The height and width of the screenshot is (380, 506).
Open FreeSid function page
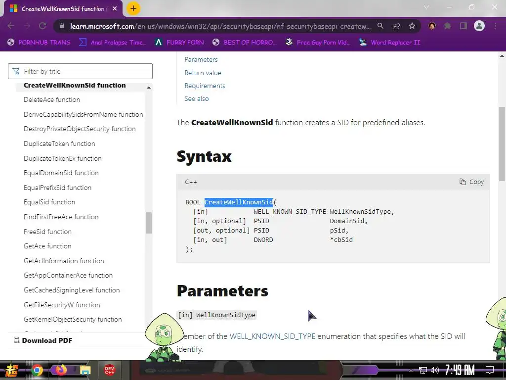coord(47,232)
